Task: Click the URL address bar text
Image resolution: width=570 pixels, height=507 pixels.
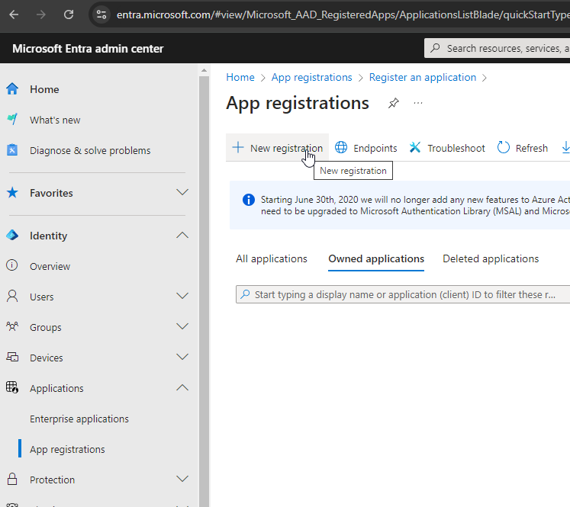Action: 343,14
